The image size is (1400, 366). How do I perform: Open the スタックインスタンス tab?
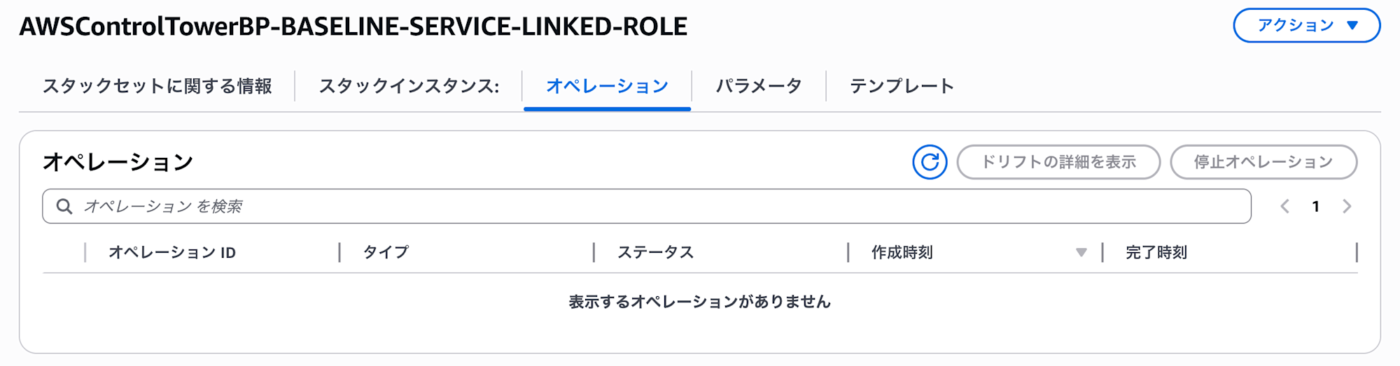[409, 87]
